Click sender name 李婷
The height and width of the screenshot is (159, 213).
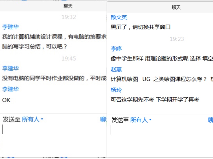[116, 49]
